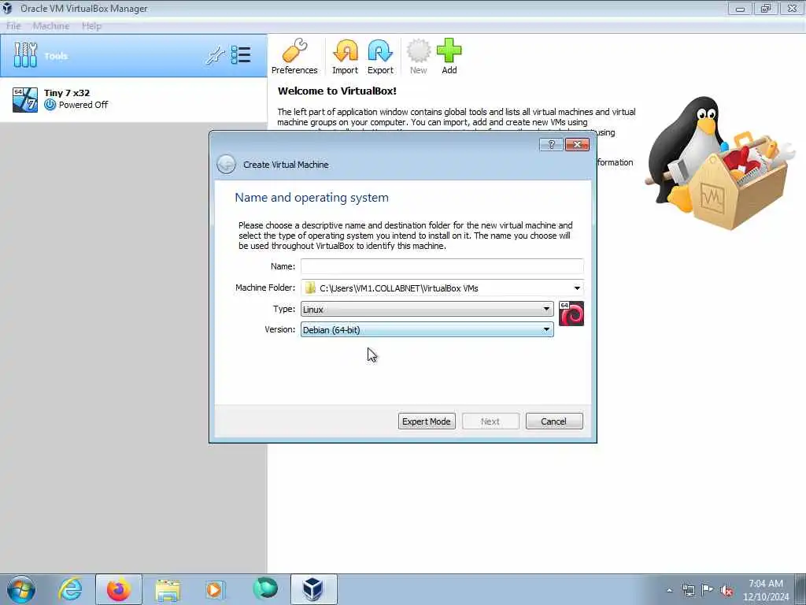
Task: Open Windows Media Player from taskbar
Action: coord(215,589)
